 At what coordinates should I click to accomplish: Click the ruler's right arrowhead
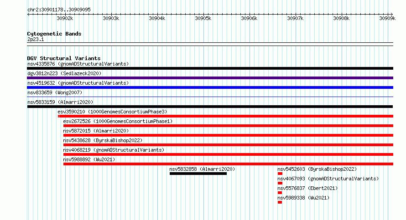pos(392,15)
